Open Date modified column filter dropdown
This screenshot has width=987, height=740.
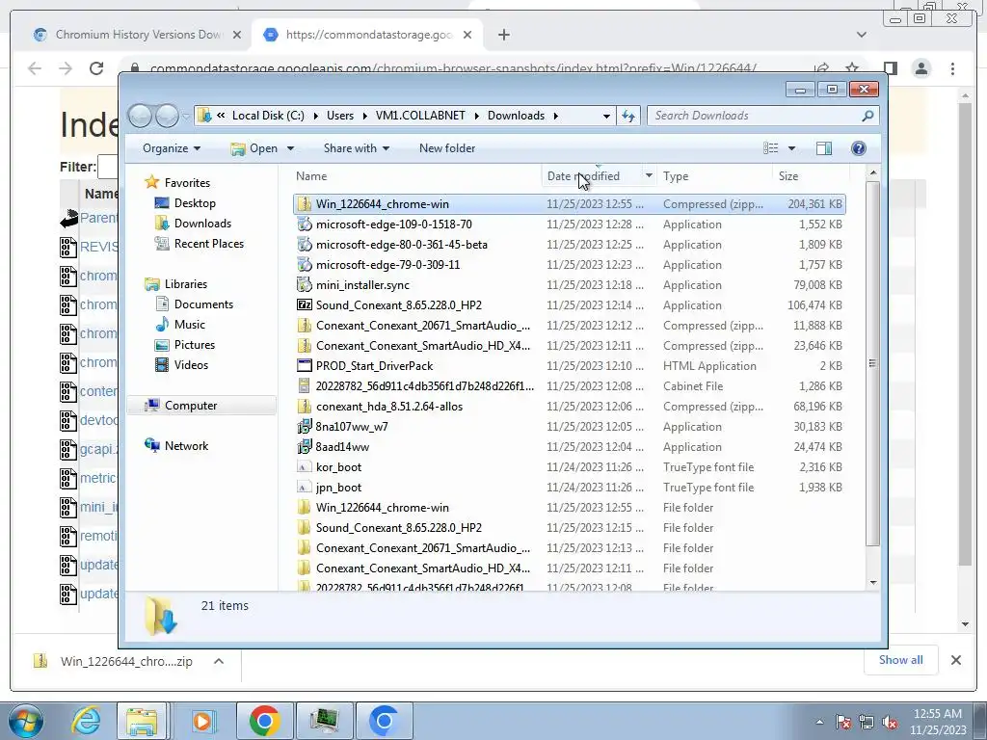tap(649, 175)
